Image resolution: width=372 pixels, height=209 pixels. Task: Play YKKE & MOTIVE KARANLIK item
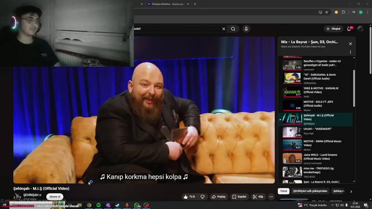315,92
